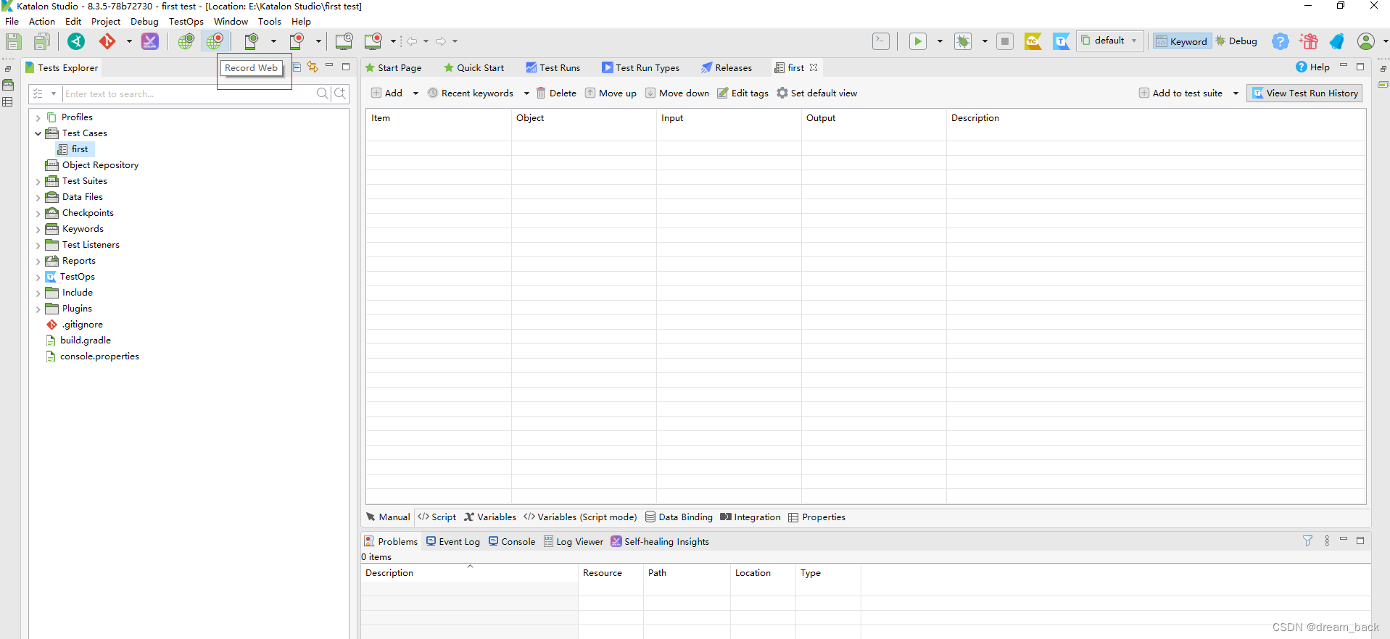Screen dimensions: 1390x639
Task: Click the Spy Windows desktop icon
Action: (x=344, y=41)
